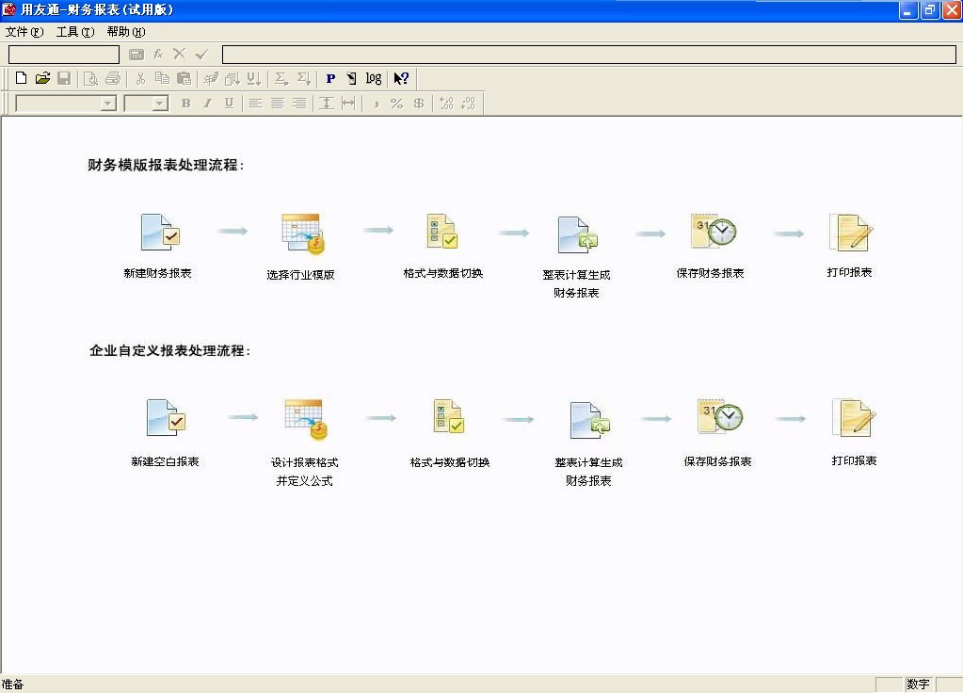
Task: Click the New document toolbar icon
Action: 21,79
